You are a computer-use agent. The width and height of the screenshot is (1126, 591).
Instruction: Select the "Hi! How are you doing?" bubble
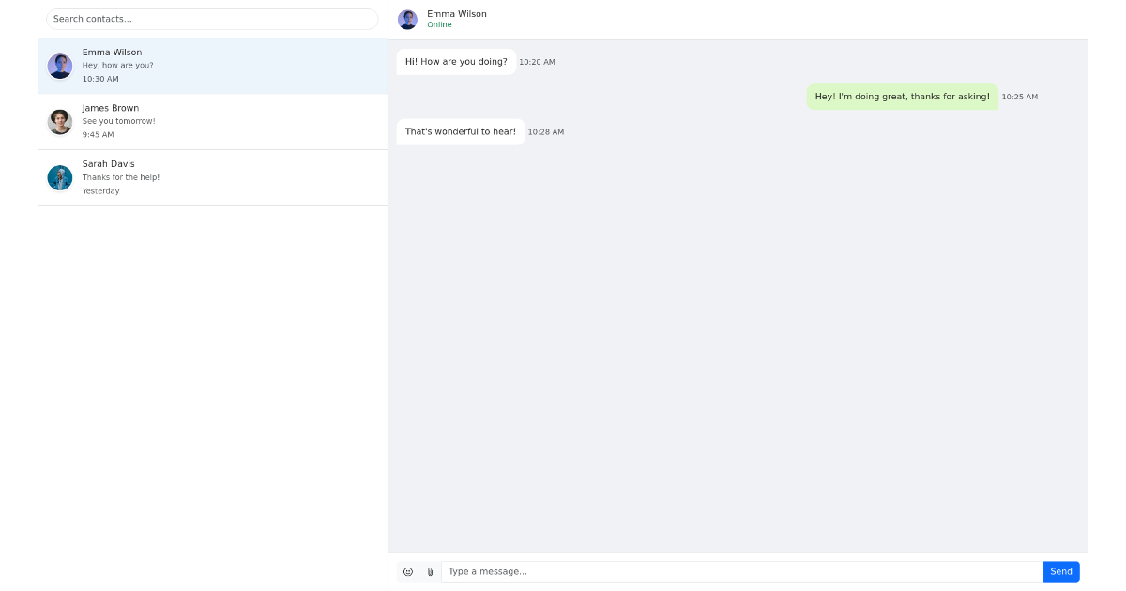coord(456,62)
